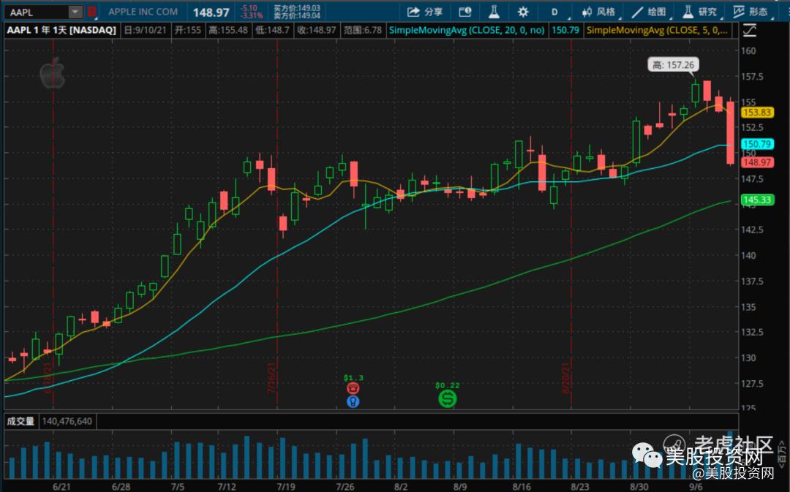
Task: Share the chart via 分享 button
Action: (x=424, y=12)
